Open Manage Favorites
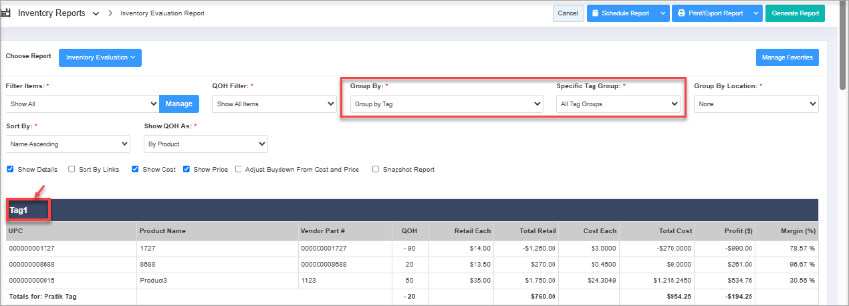This screenshot has width=849, height=306. click(787, 57)
